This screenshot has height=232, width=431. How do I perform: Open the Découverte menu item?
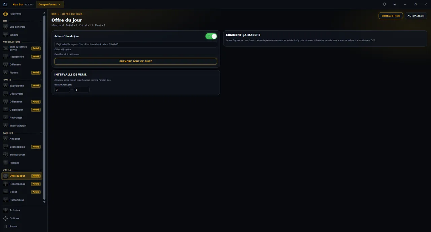(x=22, y=94)
